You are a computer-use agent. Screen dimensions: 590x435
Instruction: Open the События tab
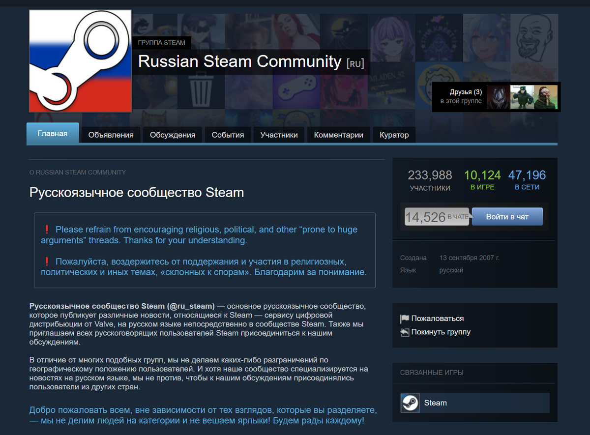point(228,135)
